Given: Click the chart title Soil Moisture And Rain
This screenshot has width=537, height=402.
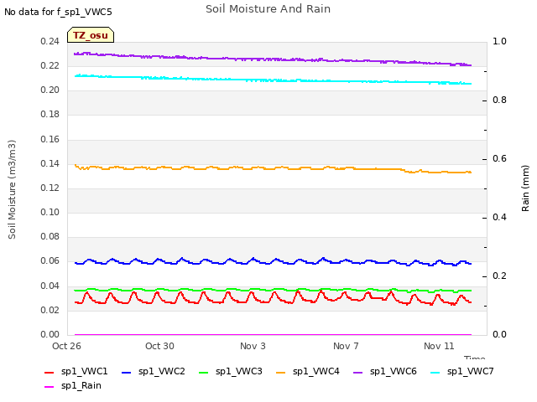Looking at the screenshot, I should [268, 9].
